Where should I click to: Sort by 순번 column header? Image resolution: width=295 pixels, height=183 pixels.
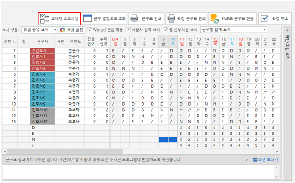tap(9, 41)
